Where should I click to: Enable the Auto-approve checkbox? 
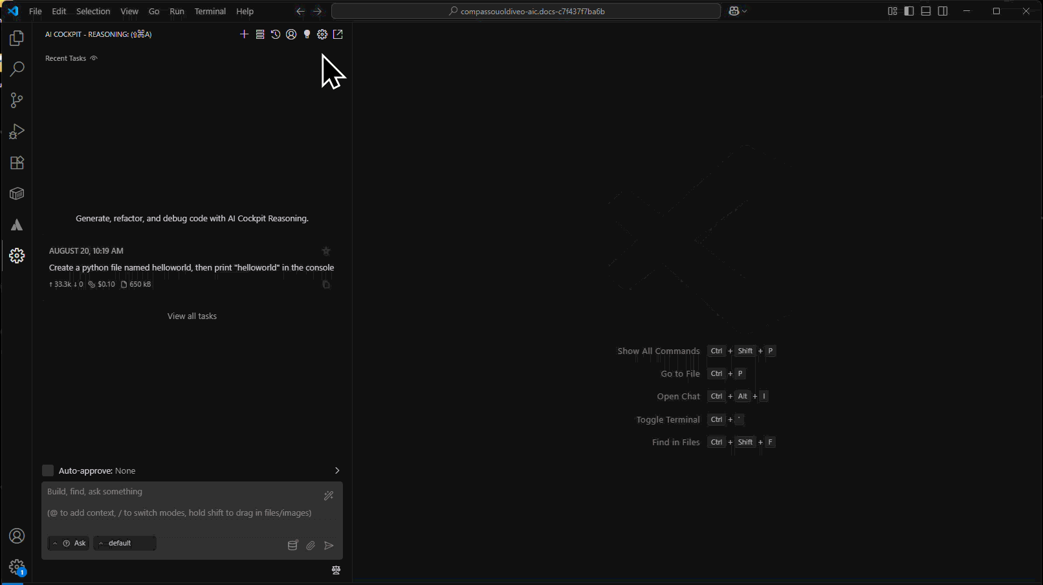[48, 470]
